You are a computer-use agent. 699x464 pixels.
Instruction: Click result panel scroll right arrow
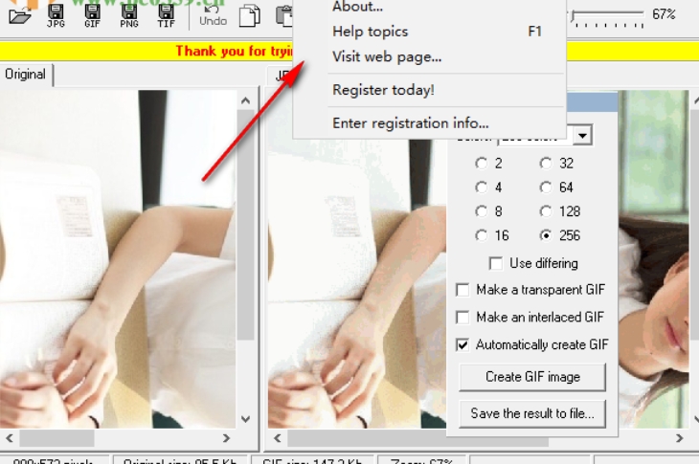tap(680, 438)
